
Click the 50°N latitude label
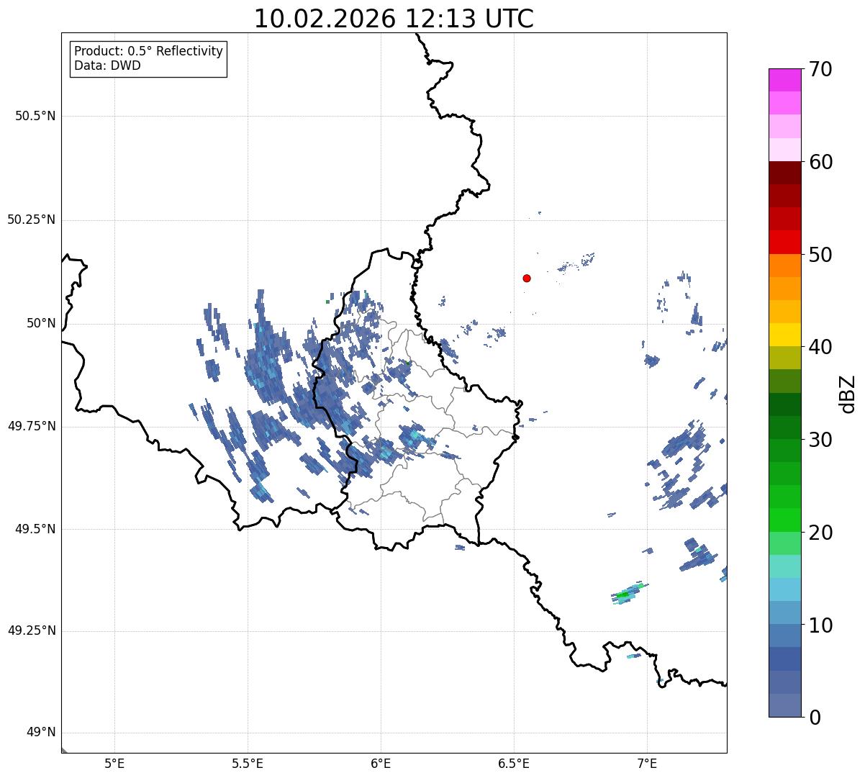pos(42,323)
